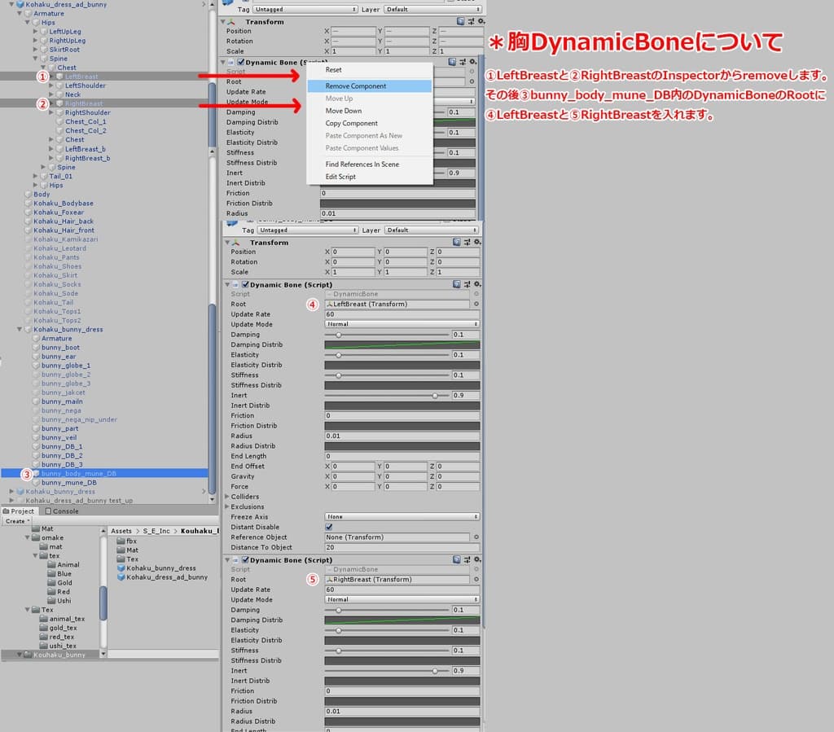Select Reset in the context menu
Screen dimensions: 834x732
click(333, 70)
